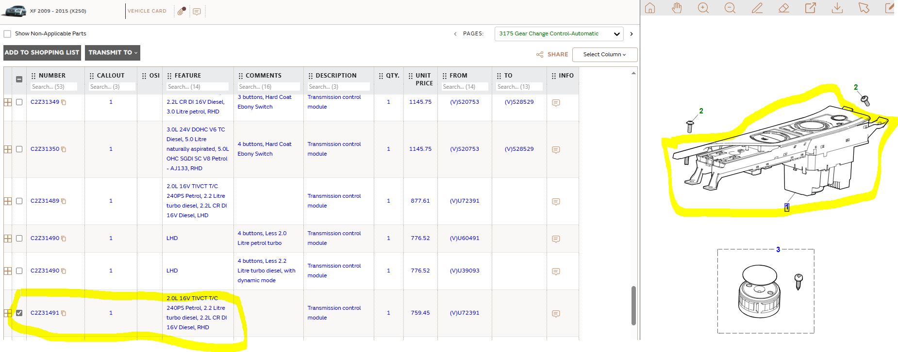The width and height of the screenshot is (898, 352).
Task: Enable Show Non-Applicable Parts checkbox
Action: point(7,34)
